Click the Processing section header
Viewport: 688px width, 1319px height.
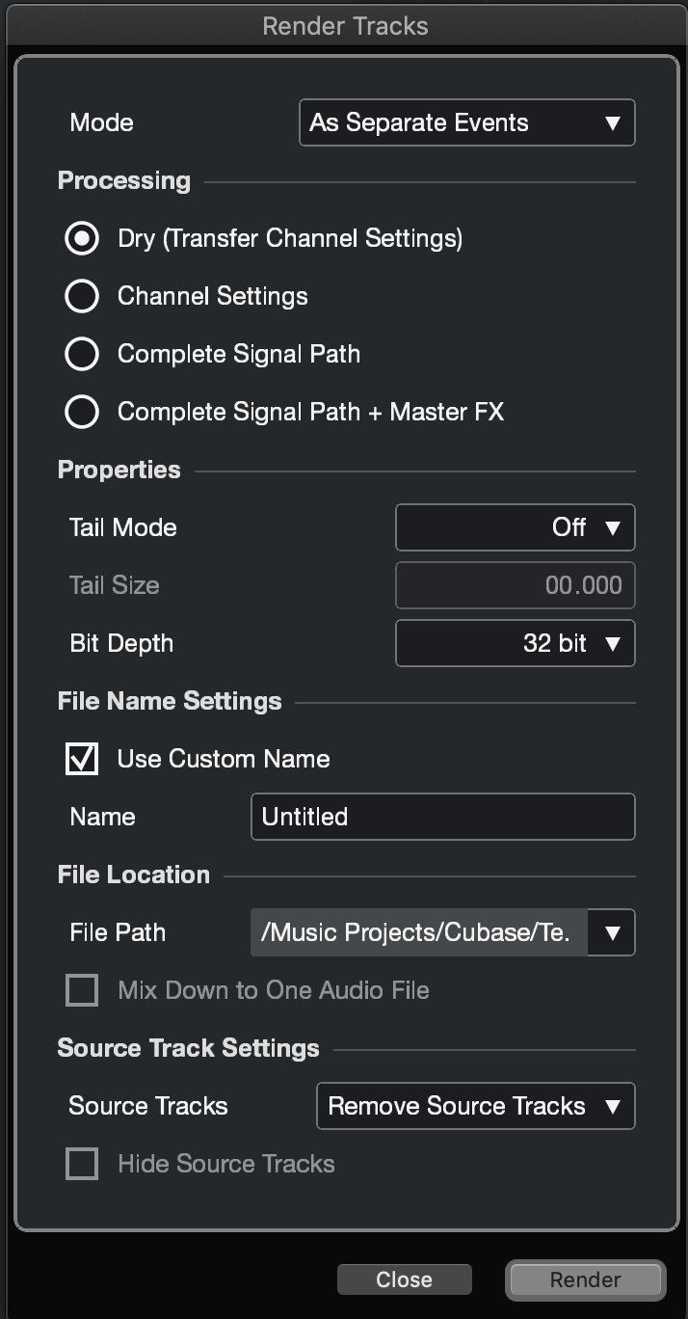pos(123,180)
